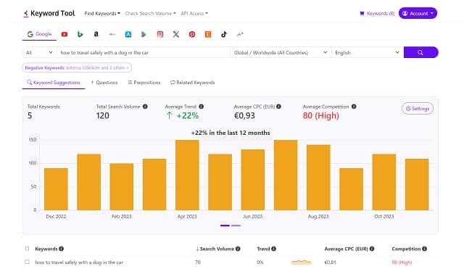Open the 'All' search type dropdown

coord(39,52)
